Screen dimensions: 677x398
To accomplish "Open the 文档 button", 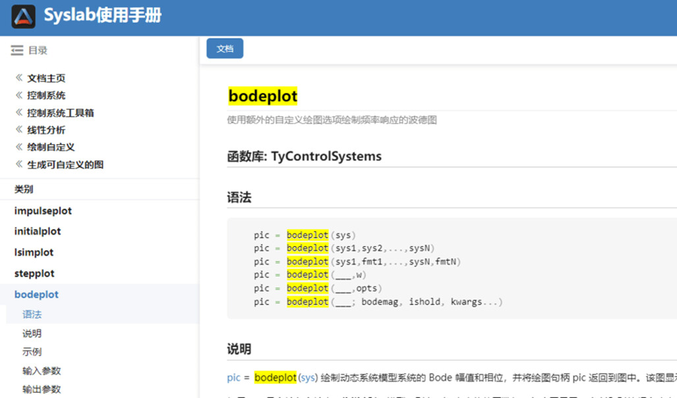I will click(x=225, y=48).
